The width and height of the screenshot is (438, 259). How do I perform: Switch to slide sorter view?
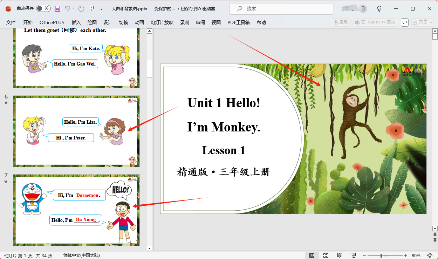coord(326,255)
